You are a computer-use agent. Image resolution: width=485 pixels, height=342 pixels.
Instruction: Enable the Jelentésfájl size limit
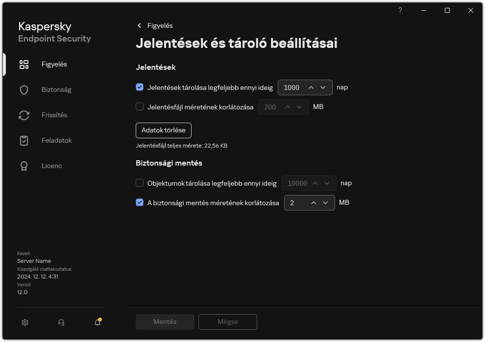(140, 107)
